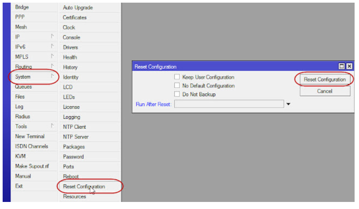This screenshot has width=359, height=209.
Task: Tick the No Default Configuration checkbox
Action: (177, 86)
